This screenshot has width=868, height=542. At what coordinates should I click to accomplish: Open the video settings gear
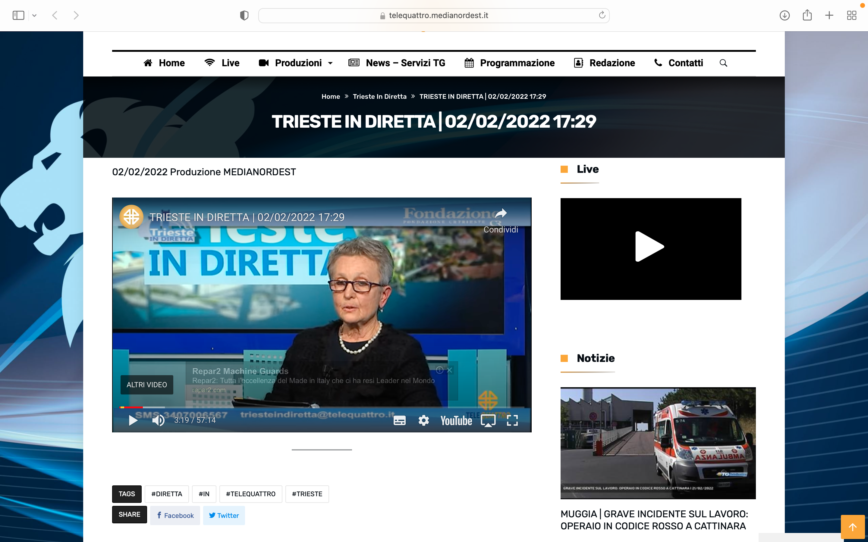[x=423, y=420]
